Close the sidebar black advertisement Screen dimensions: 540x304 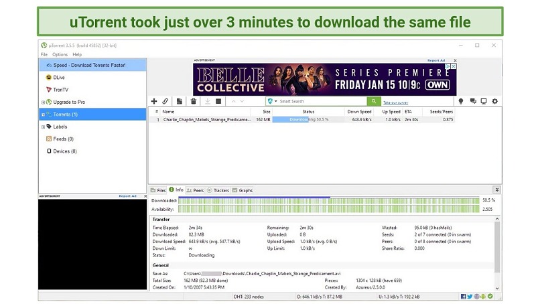[x=145, y=196]
